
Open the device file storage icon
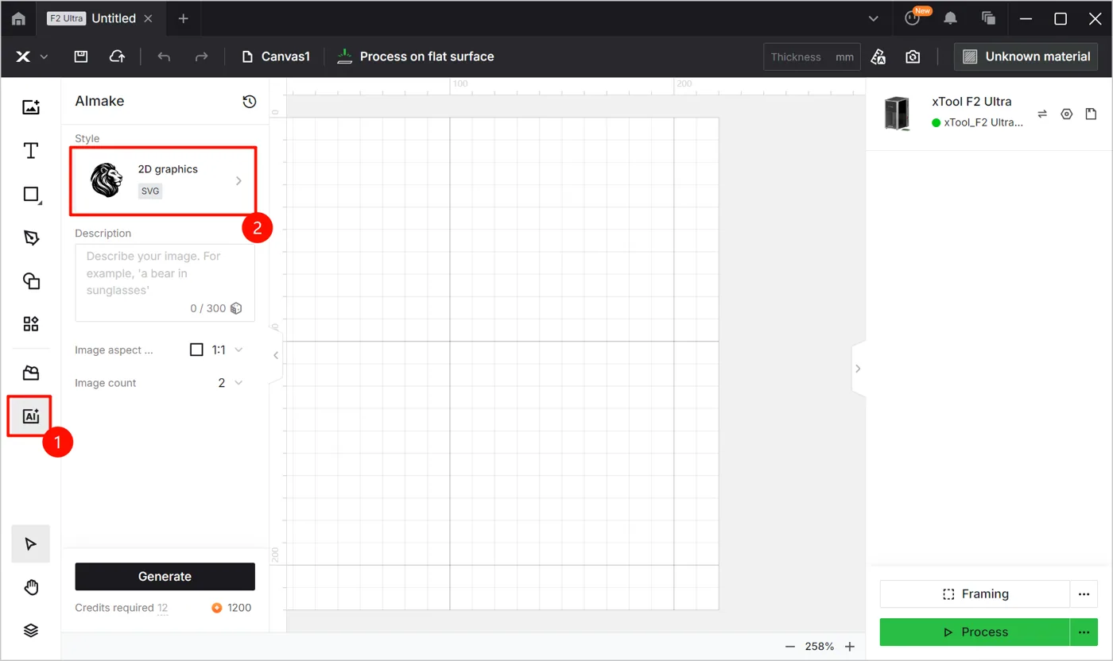tap(1092, 114)
